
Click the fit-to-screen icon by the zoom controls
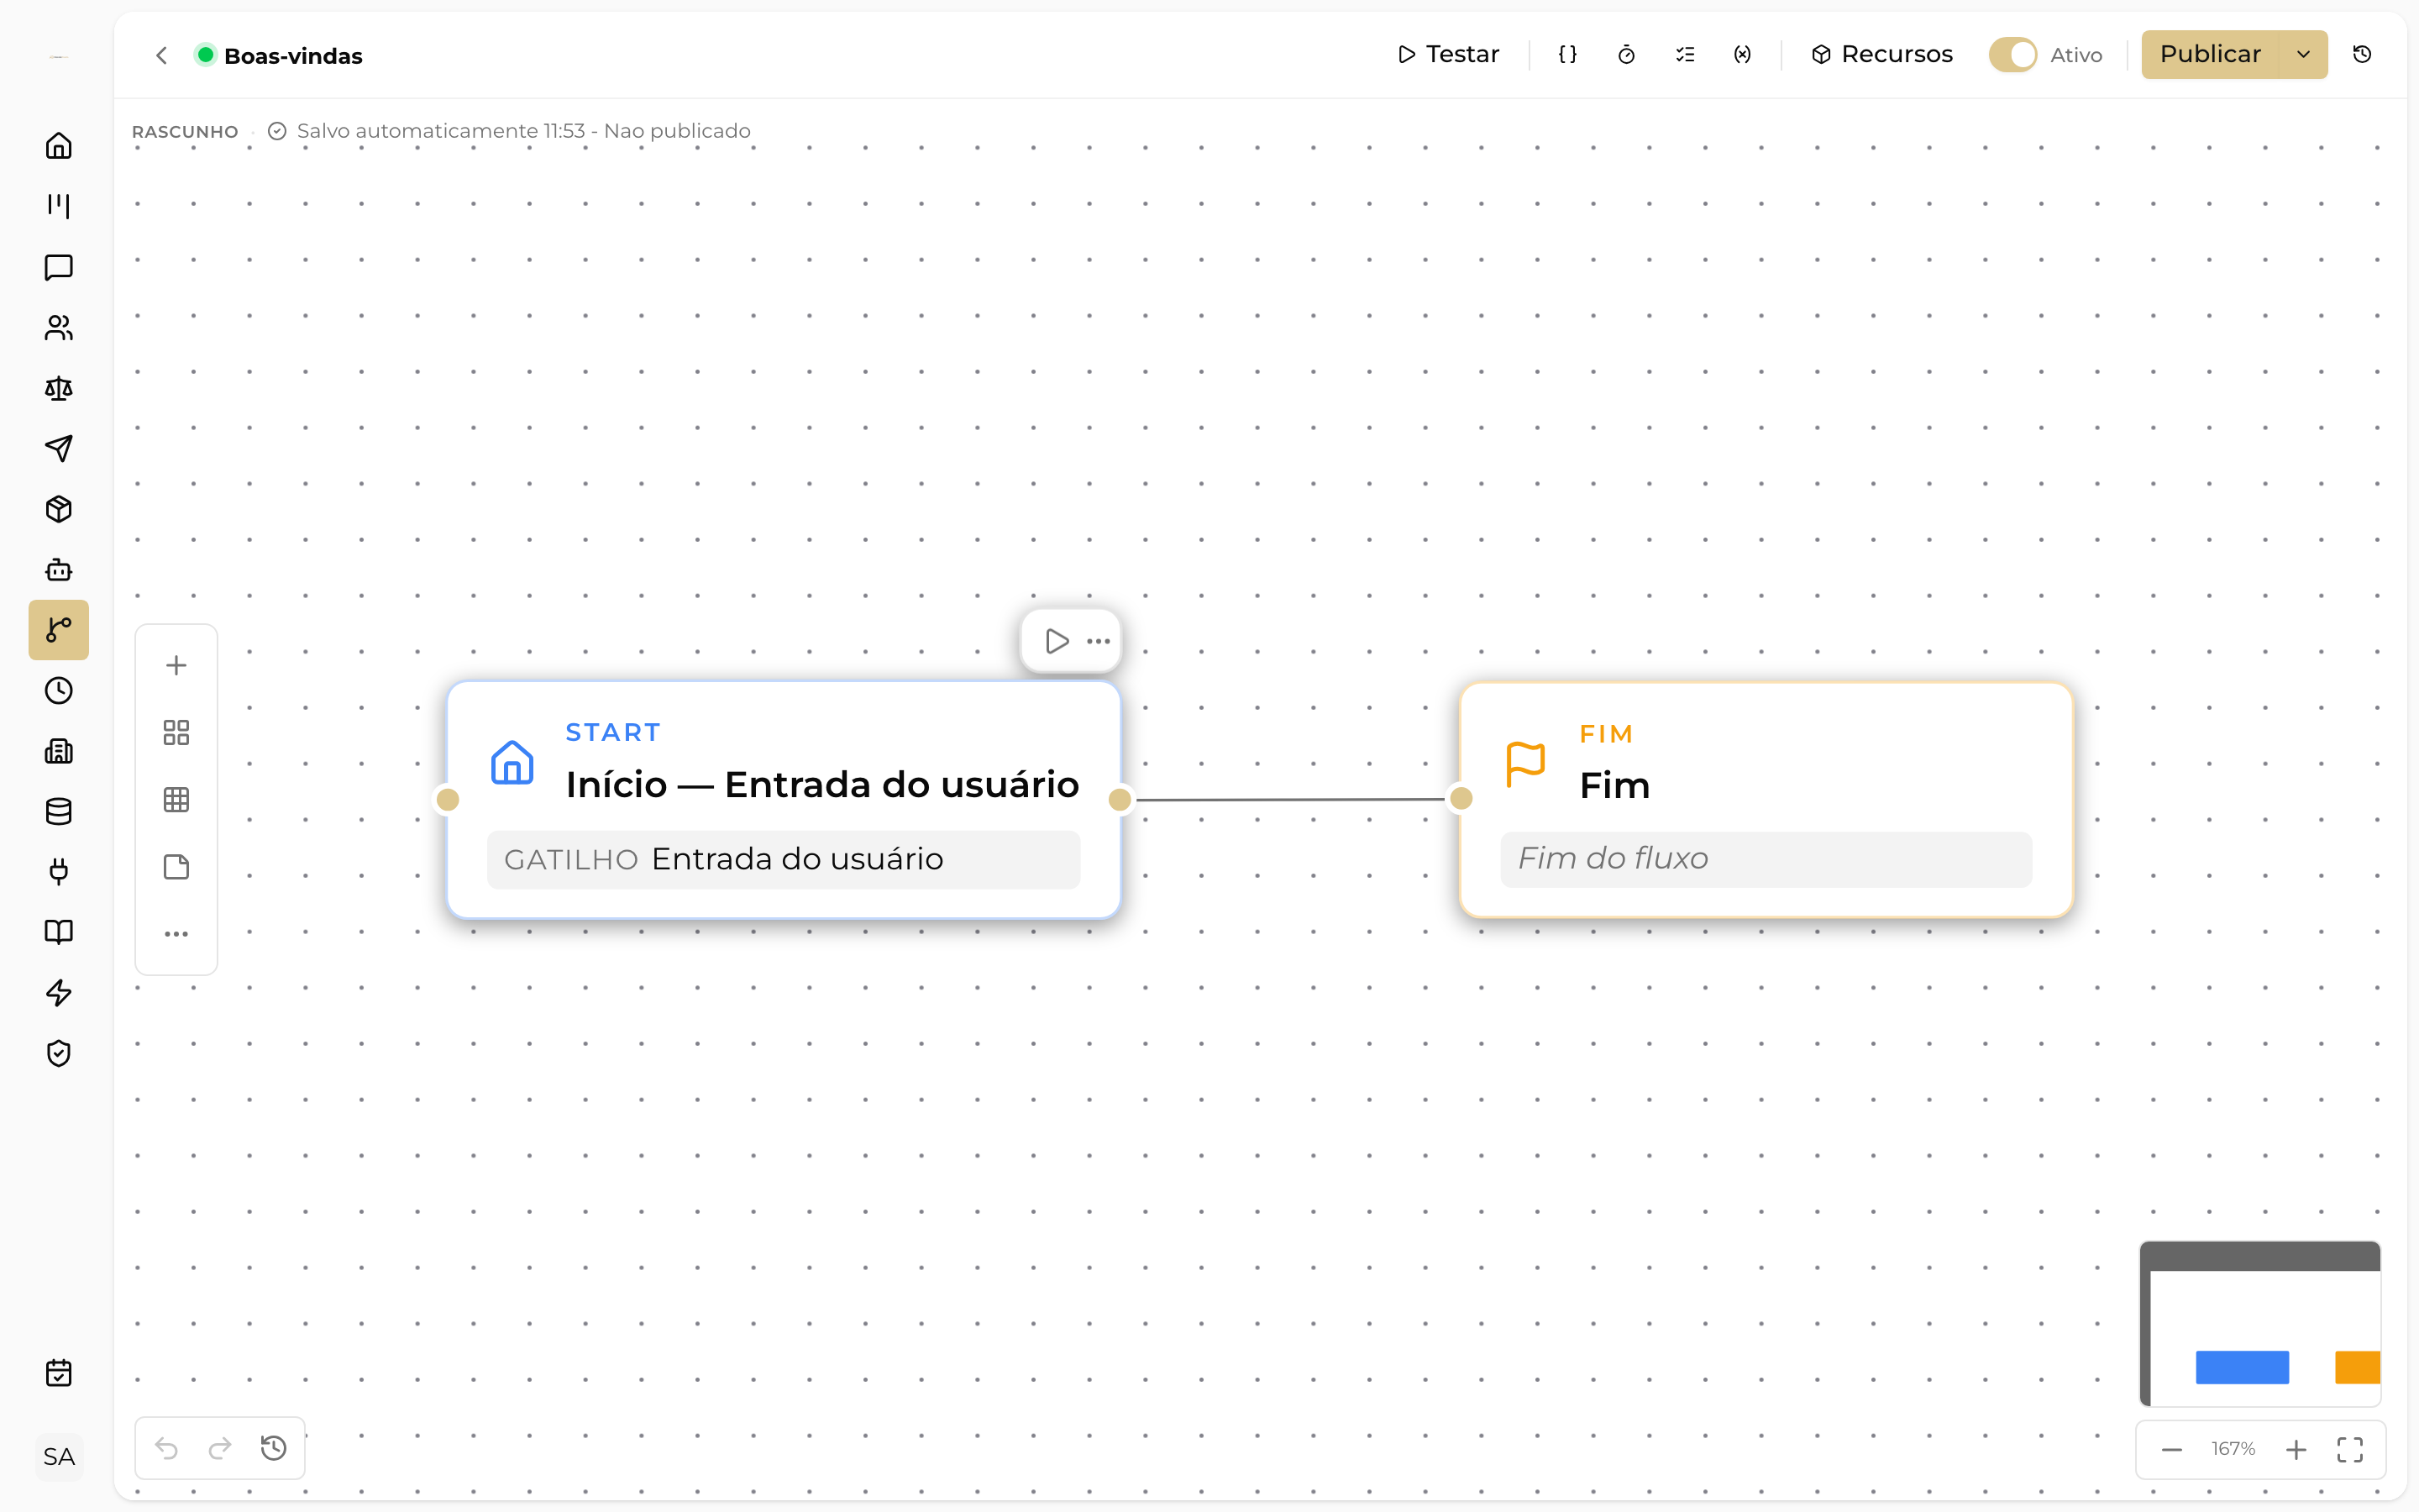pos(2350,1450)
